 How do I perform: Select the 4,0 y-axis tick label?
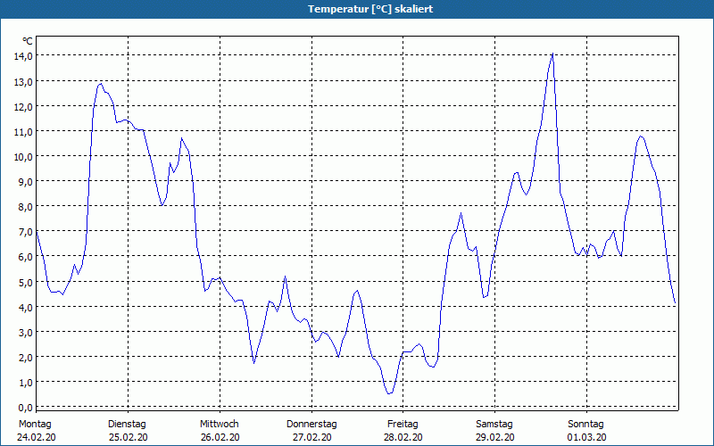tap(23, 307)
